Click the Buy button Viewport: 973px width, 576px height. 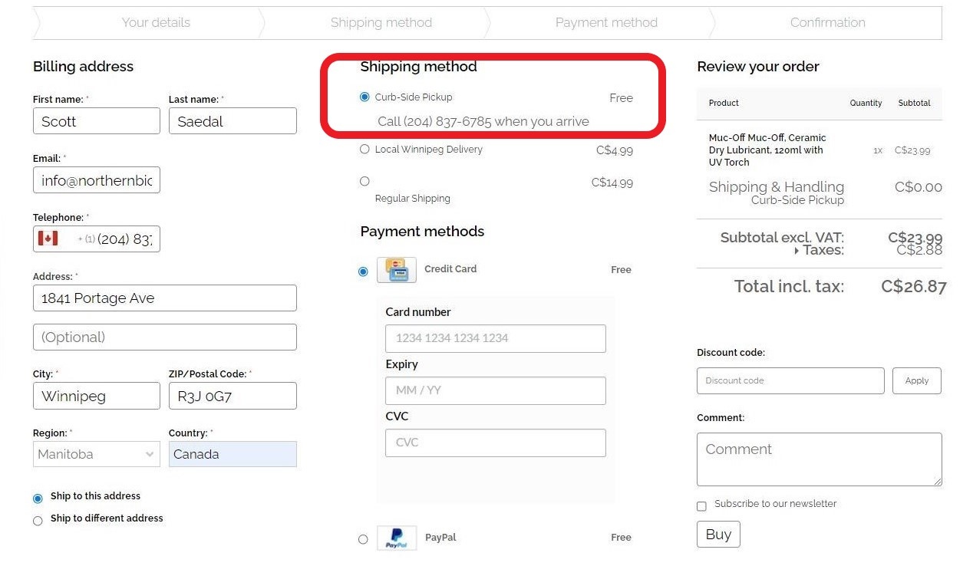tap(718, 535)
